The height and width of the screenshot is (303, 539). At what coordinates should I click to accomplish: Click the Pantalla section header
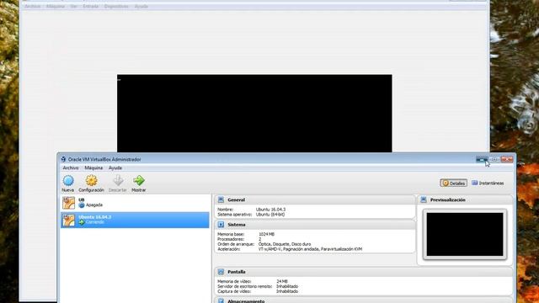(363, 272)
